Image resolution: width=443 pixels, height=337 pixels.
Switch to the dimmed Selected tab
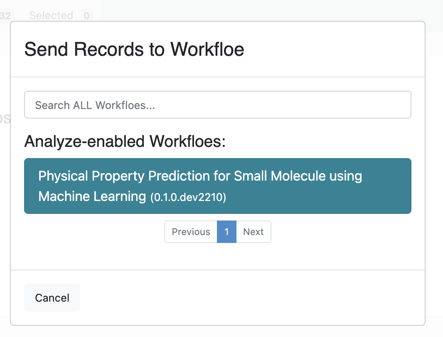pyautogui.click(x=51, y=15)
